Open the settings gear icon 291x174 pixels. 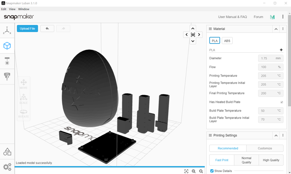click(7, 167)
